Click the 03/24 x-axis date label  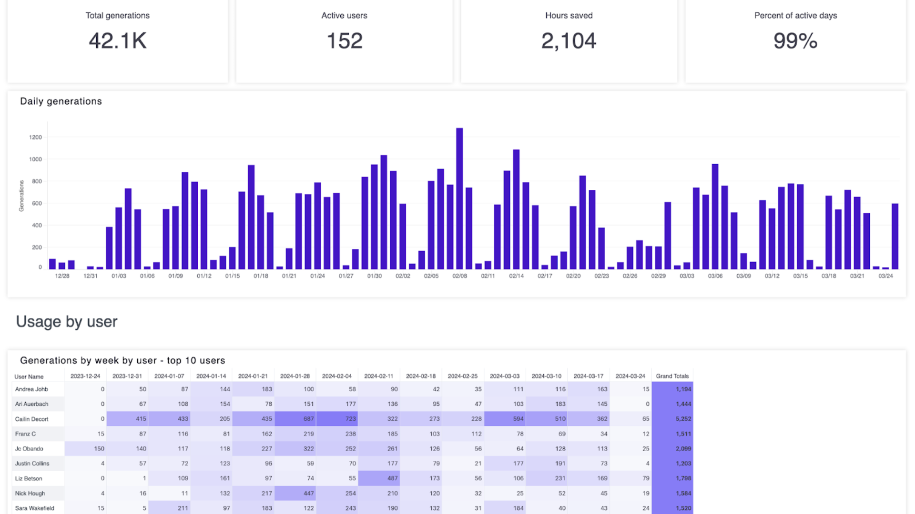(885, 276)
